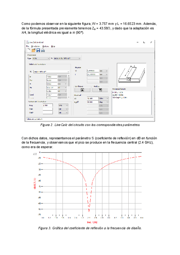The width and height of the screenshot is (180, 255).
Task: Open the H unit dropdown in substrate parameters
Action: (x=62, y=84)
